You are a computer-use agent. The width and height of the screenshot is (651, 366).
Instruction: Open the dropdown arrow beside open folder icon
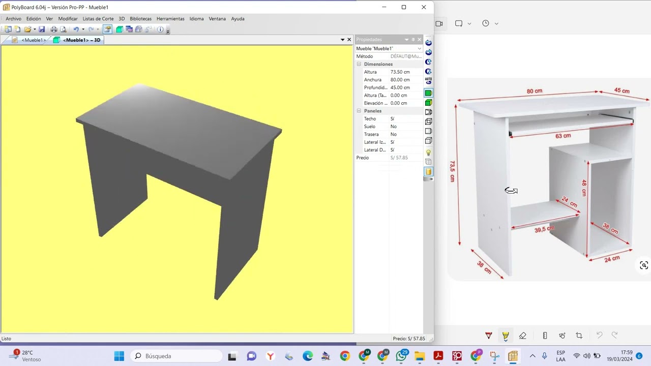click(x=35, y=29)
